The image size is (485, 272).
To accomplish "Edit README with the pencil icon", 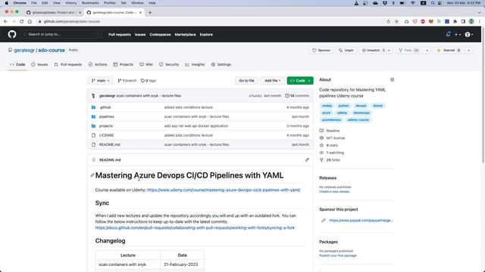I will pyautogui.click(x=307, y=159).
